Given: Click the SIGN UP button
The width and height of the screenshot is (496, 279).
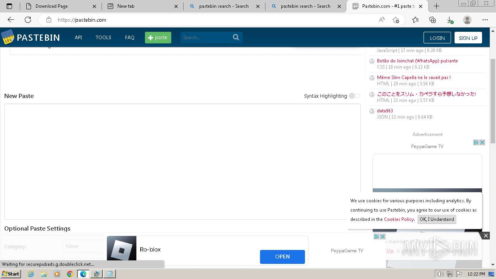Looking at the screenshot, I should coord(468,38).
